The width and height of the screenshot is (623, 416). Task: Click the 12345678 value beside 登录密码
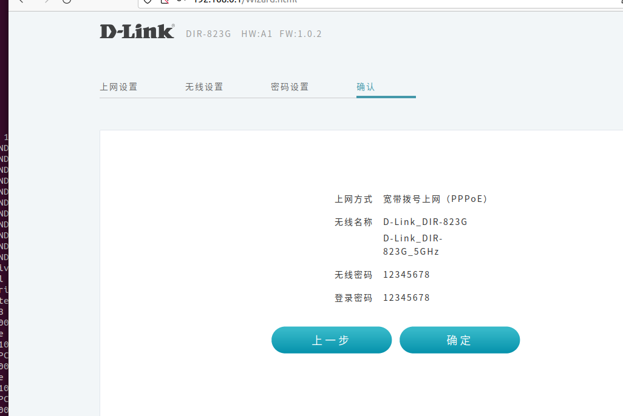point(406,298)
